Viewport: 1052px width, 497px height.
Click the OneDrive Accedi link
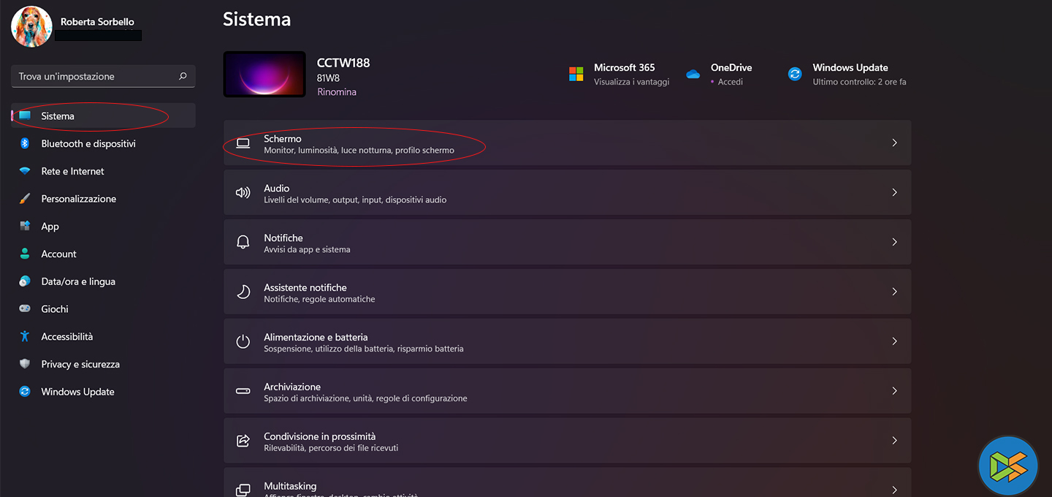pos(730,82)
